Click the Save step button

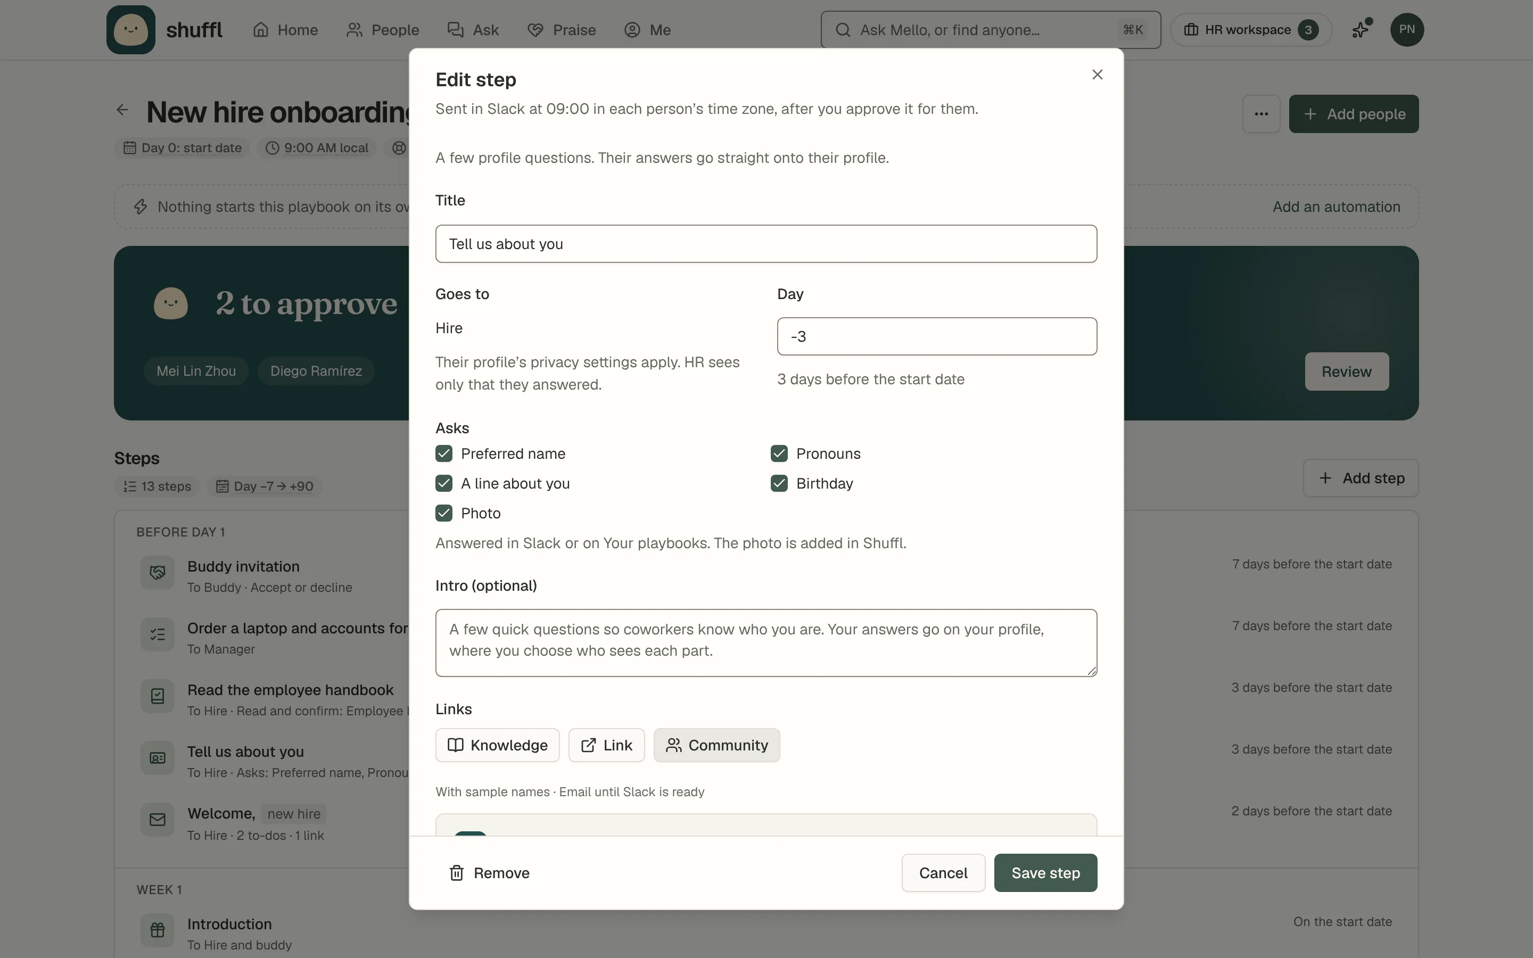1045,873
